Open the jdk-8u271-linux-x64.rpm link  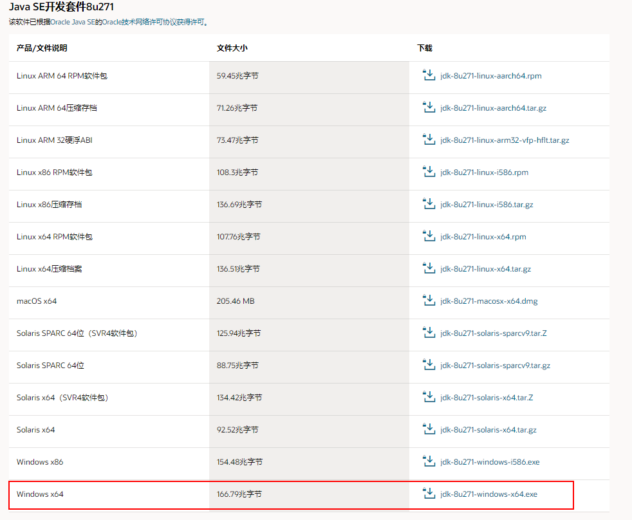pos(483,237)
